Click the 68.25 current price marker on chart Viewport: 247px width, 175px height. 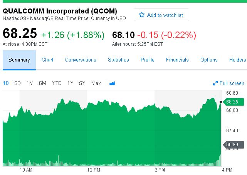(x=232, y=102)
